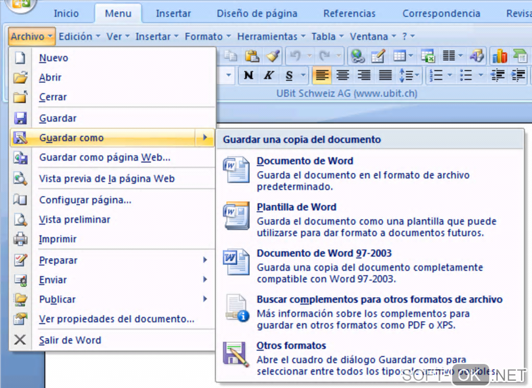This screenshot has height=388, width=532.
Task: Open the undo history dropdown arrow
Action: [309, 55]
